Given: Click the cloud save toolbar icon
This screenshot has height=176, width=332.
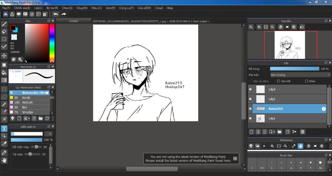Looking at the screenshot, I should click(x=6, y=14).
